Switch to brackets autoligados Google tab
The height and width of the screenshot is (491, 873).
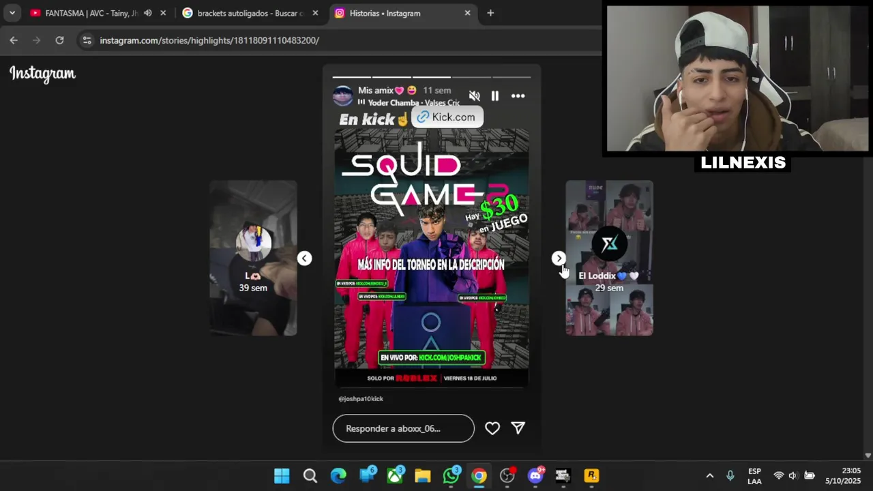point(249,13)
